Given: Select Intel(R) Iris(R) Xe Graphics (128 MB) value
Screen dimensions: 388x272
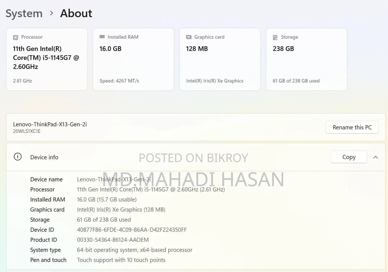Looking at the screenshot, I should coord(121,210).
